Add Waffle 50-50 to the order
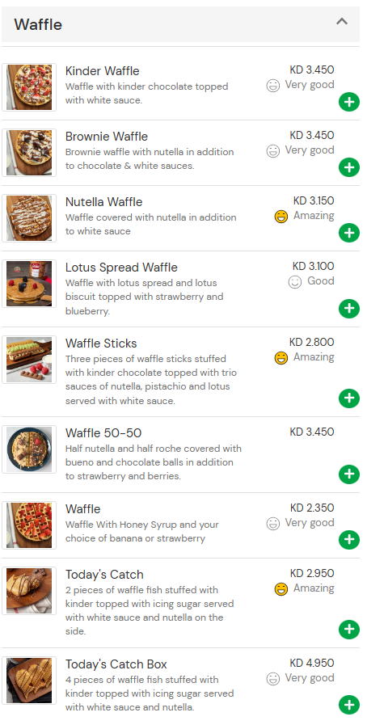This screenshot has height=725, width=367. click(349, 474)
